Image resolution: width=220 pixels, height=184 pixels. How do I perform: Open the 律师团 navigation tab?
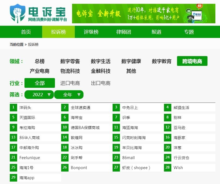pos(124,32)
